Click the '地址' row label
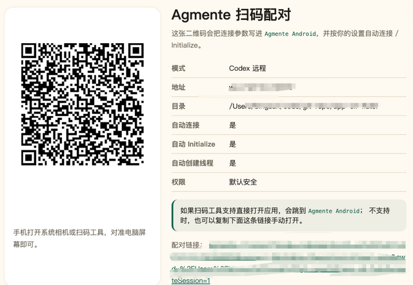The height and width of the screenshot is (285, 413). [178, 87]
